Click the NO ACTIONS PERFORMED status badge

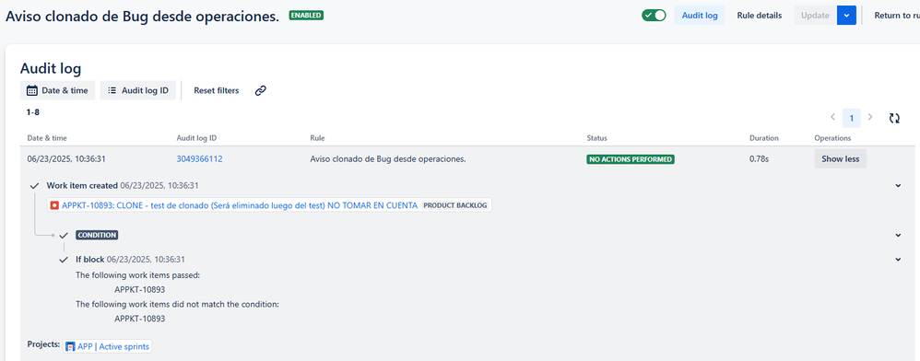pos(631,158)
